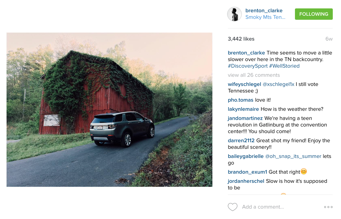Open wifeyschlegel commenter profile
The width and height of the screenshot is (341, 219).
[x=244, y=84]
